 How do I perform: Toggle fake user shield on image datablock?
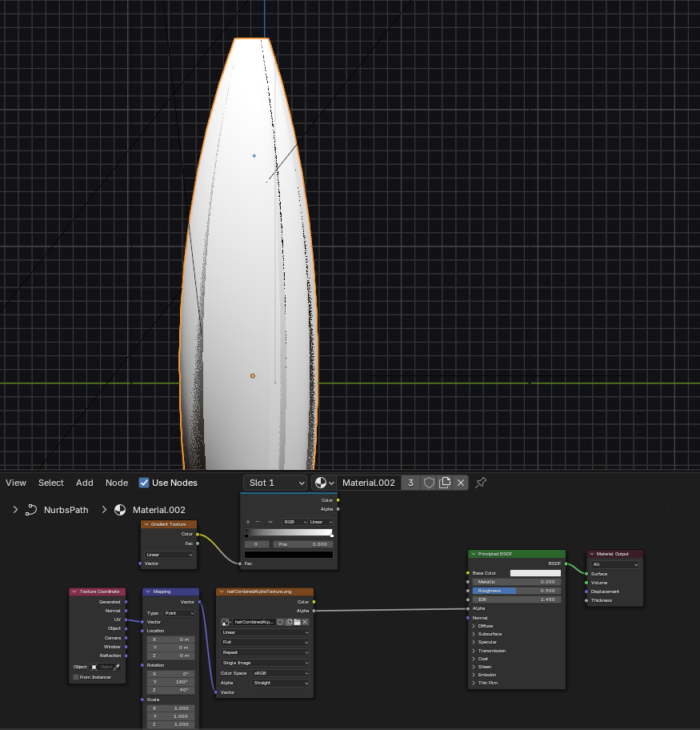pyautogui.click(x=281, y=622)
